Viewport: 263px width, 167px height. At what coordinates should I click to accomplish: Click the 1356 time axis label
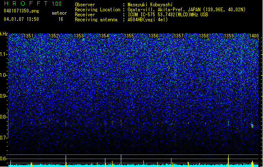click(153, 36)
